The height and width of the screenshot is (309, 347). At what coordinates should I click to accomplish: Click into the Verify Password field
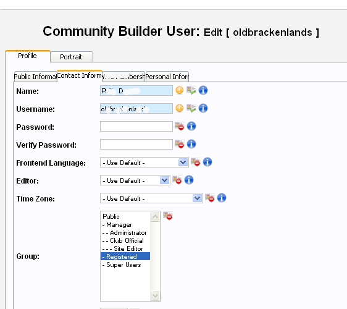click(136, 145)
